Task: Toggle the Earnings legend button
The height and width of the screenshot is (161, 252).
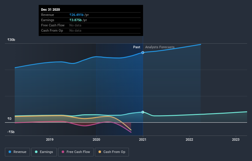Action: 44,152
